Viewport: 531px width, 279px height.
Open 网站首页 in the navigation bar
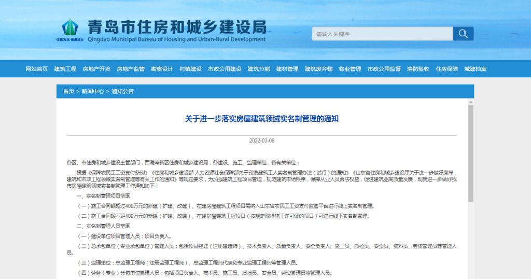point(37,69)
